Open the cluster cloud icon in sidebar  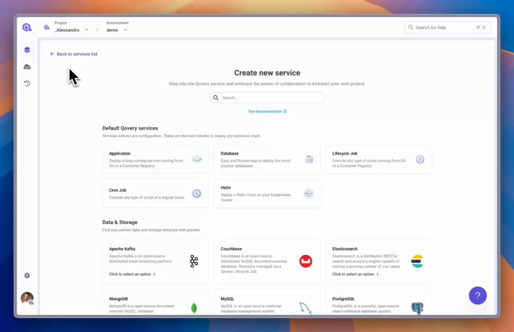(x=27, y=66)
